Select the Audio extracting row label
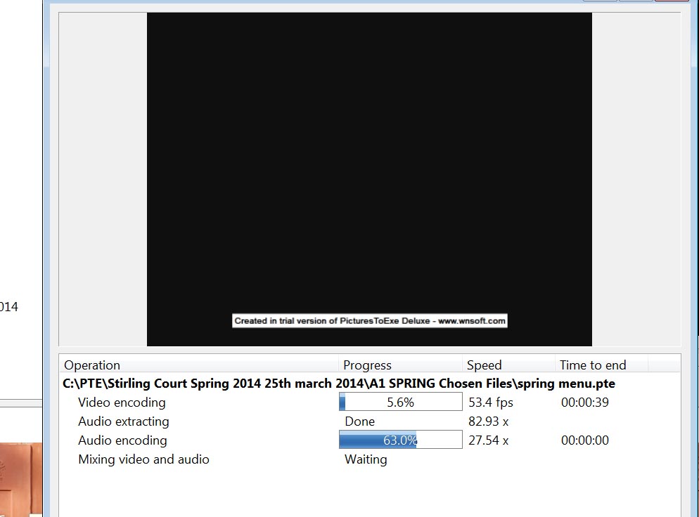This screenshot has height=517, width=699. click(x=124, y=421)
